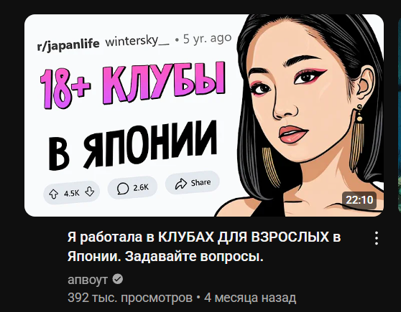Click the downvote arrow in the thumbnail
The height and width of the screenshot is (312, 401).
click(89, 192)
